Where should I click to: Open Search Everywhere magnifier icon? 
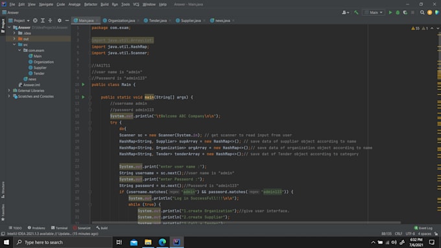pos(422,12)
